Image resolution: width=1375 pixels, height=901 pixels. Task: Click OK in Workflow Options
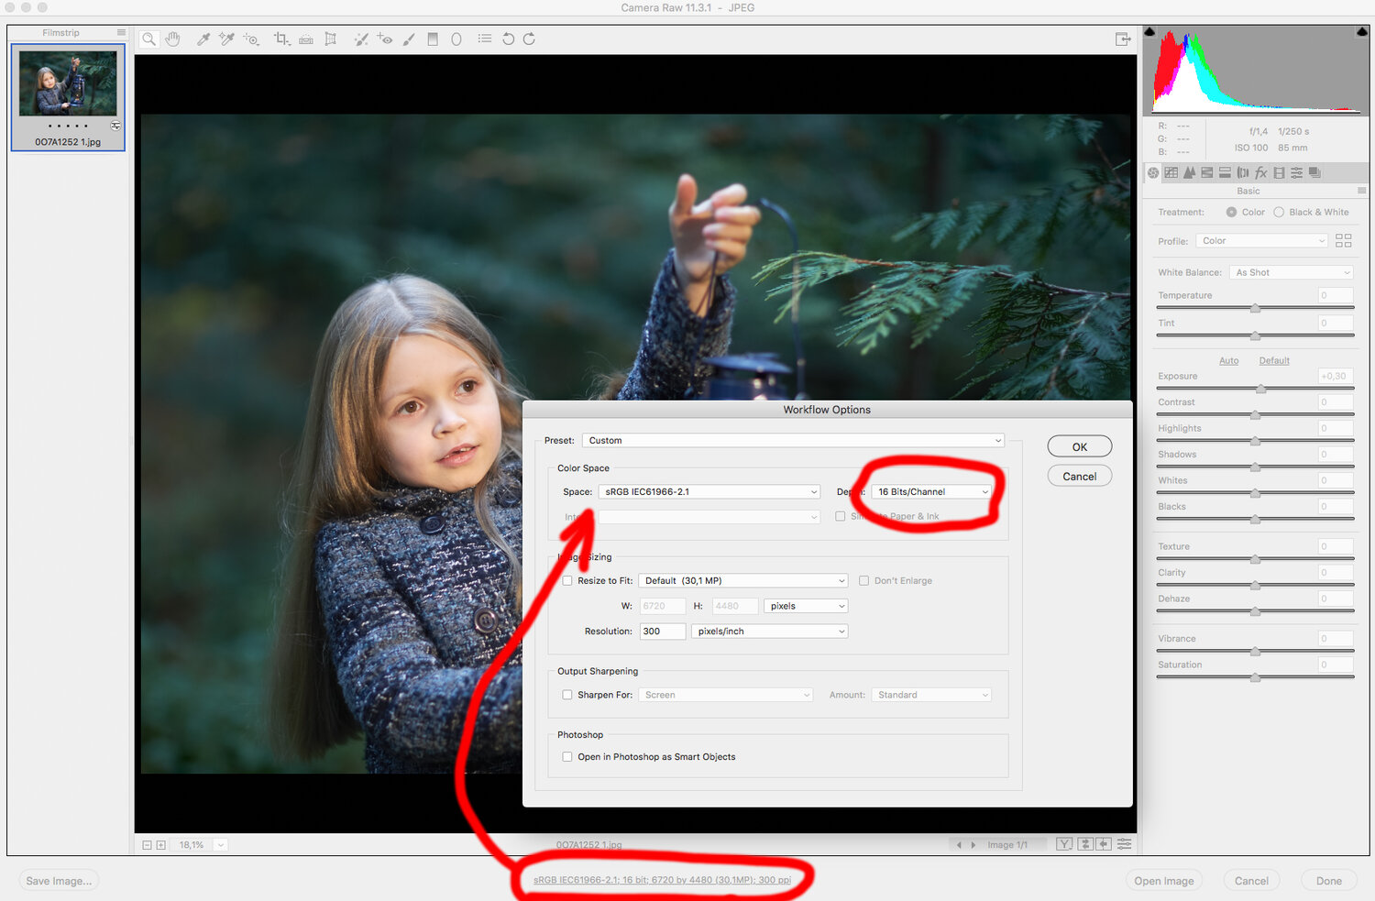point(1080,446)
